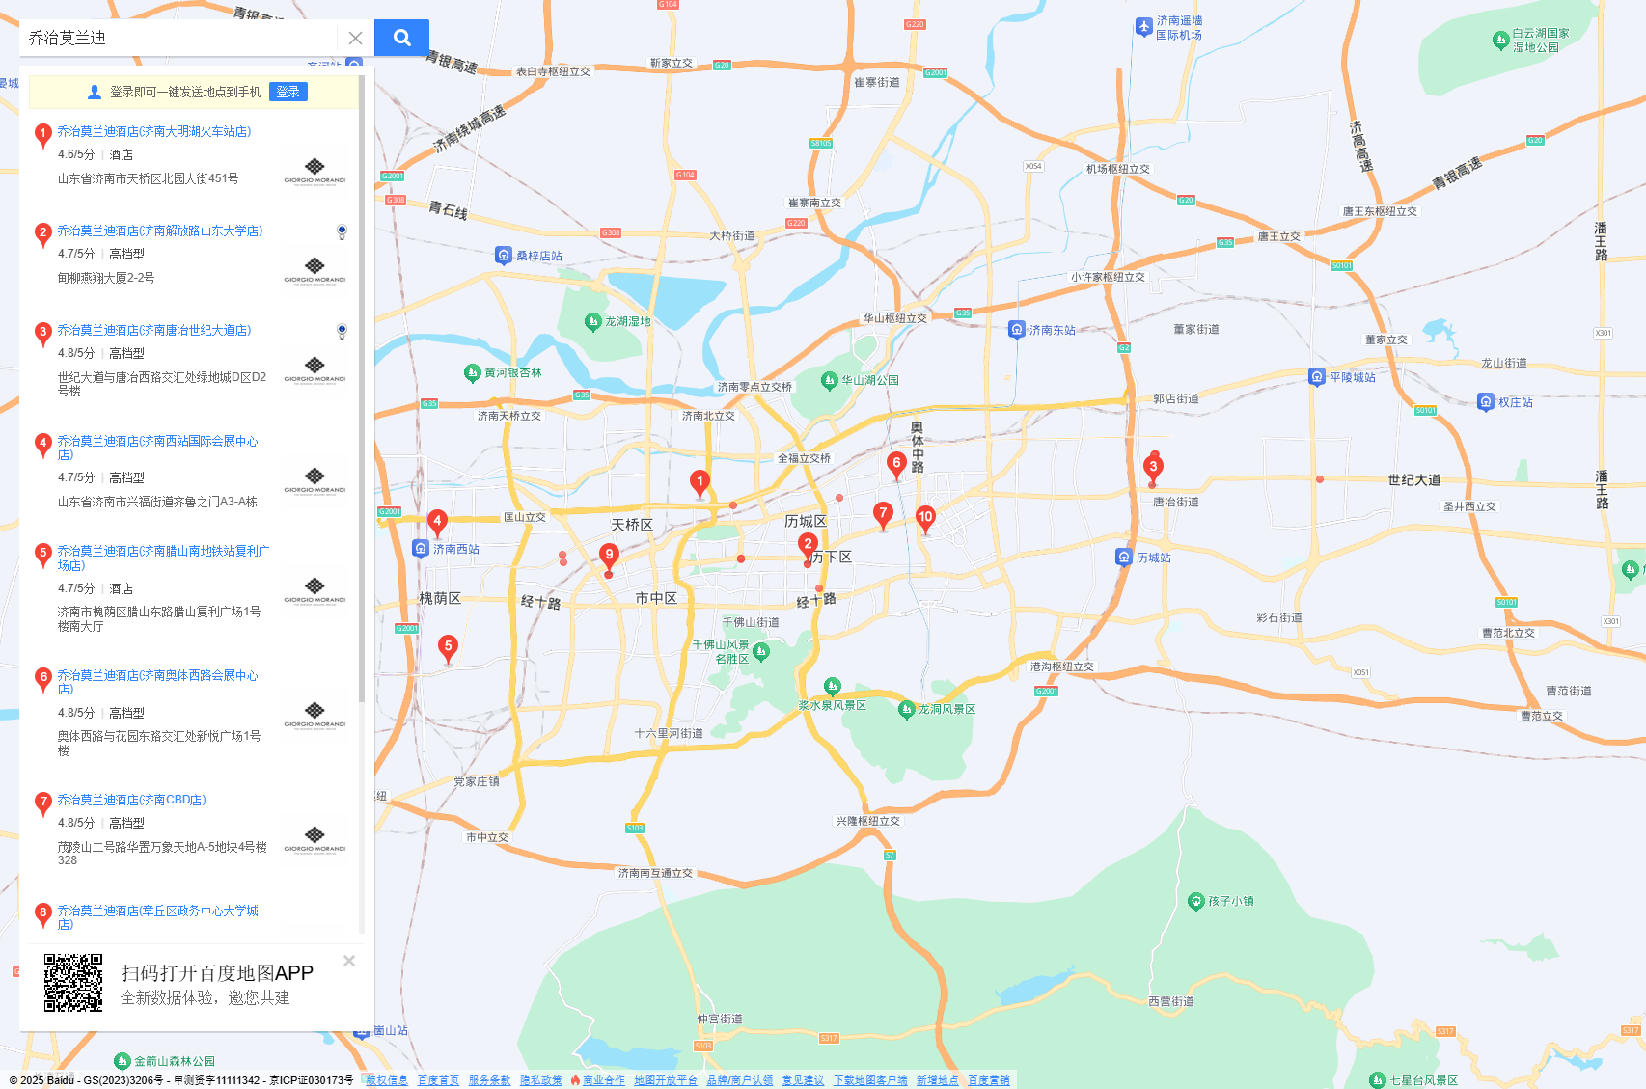Click the 济南西站 railway station icon

420,549
